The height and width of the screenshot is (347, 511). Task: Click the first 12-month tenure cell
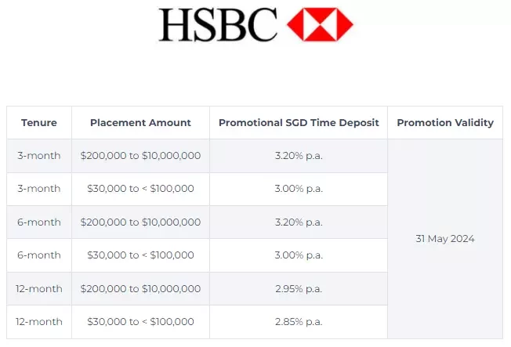39,289
